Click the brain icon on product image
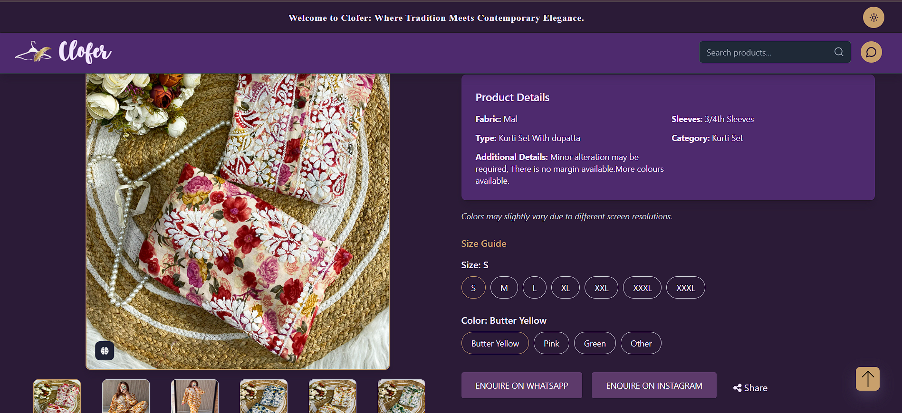The image size is (902, 413). 105,351
